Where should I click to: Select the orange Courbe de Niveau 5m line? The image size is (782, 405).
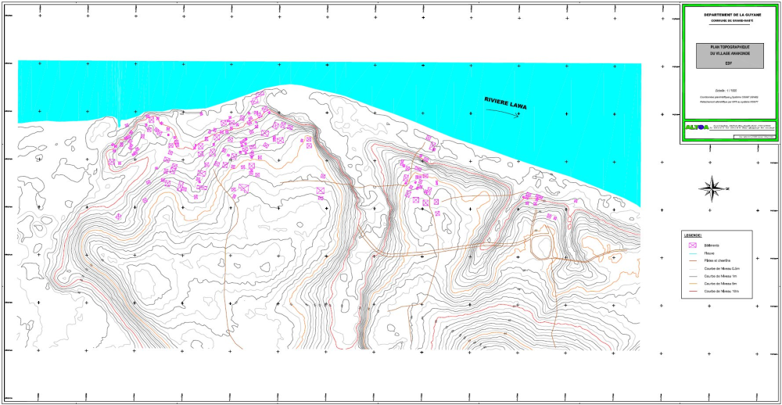pyautogui.click(x=692, y=283)
